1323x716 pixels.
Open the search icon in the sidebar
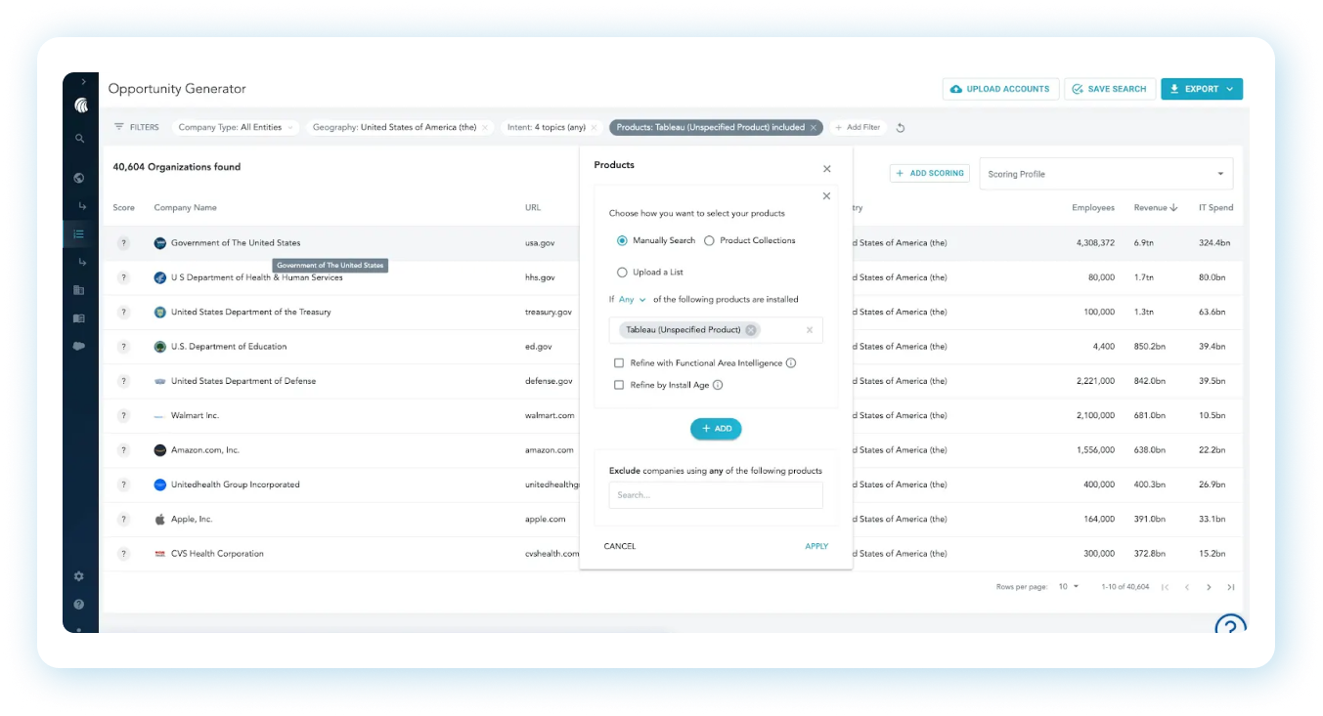click(80, 139)
